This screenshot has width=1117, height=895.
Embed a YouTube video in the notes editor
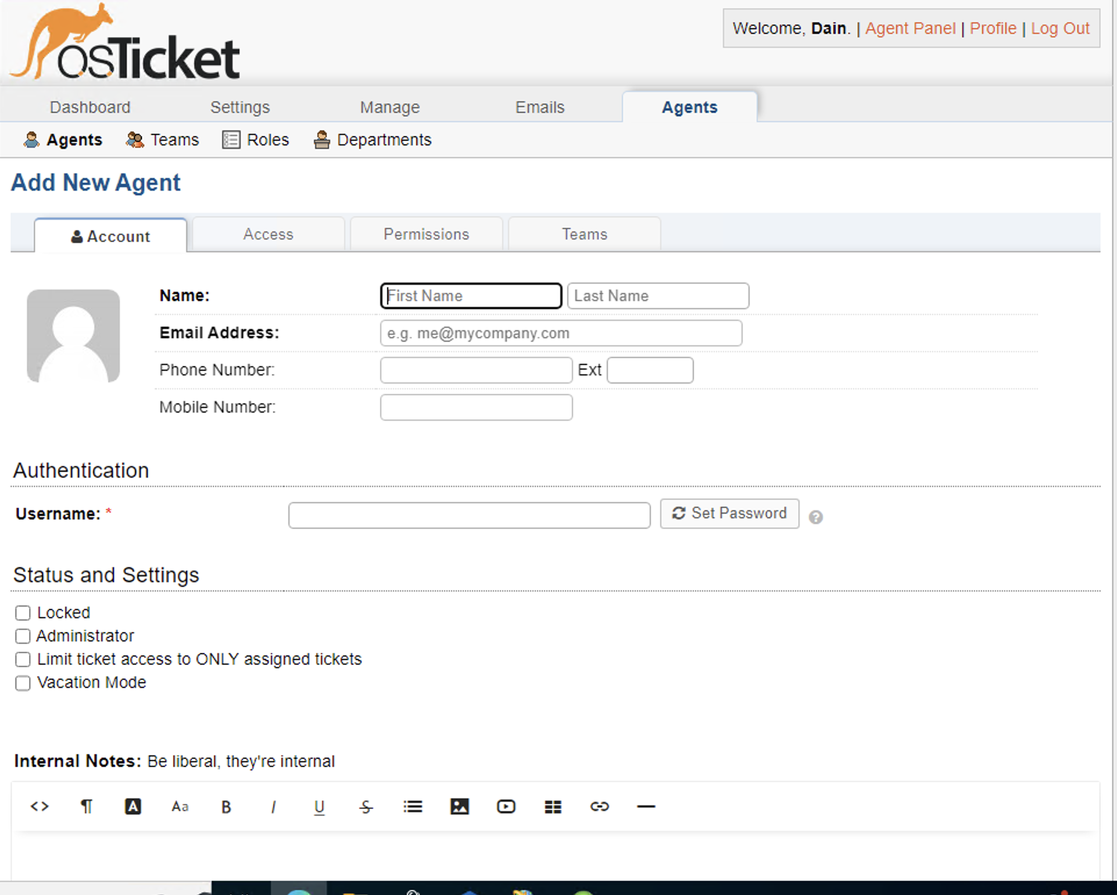506,807
